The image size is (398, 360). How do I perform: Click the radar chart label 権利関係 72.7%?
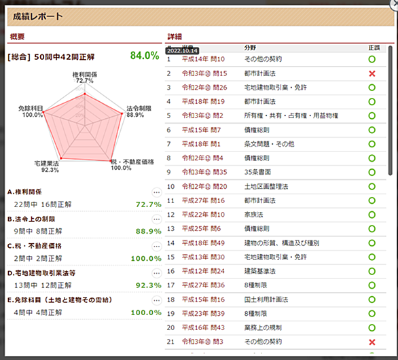pos(85,77)
